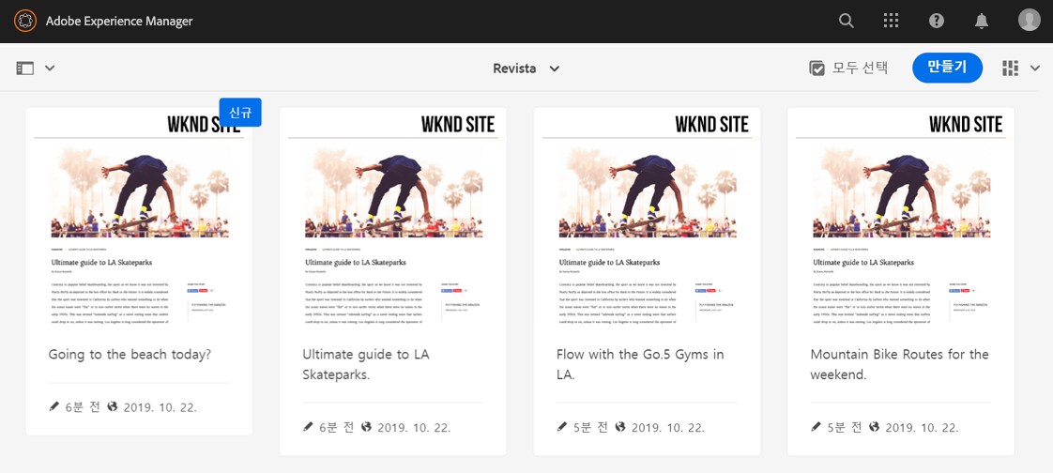1053x473 pixels.
Task: Open the Going to the beach today thumbnail
Action: pyautogui.click(x=139, y=219)
